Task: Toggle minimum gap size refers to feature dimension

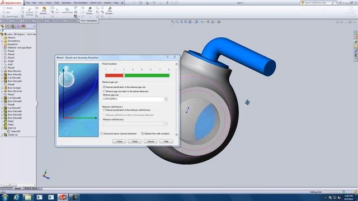Action: coord(104,91)
